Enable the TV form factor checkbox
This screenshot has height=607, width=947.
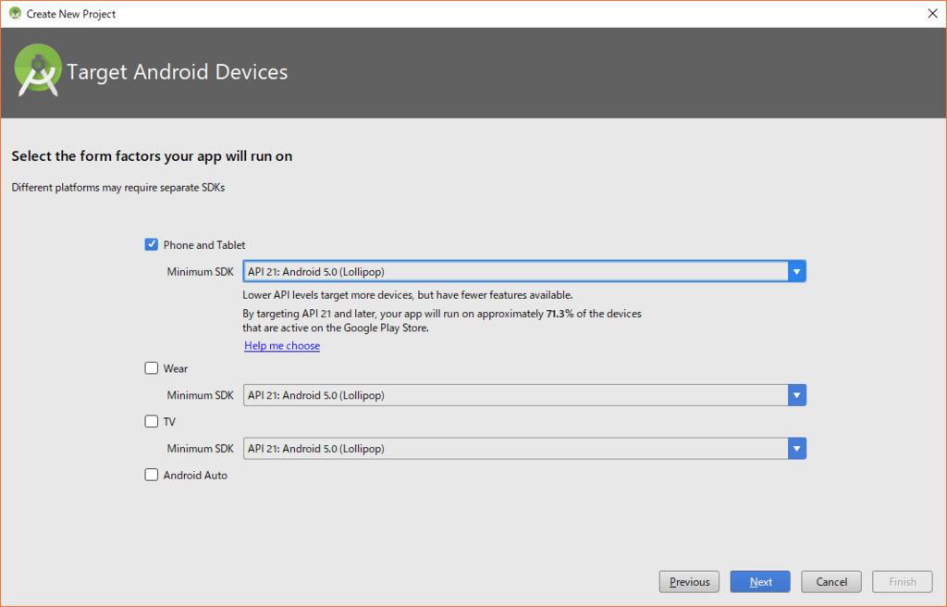[152, 422]
